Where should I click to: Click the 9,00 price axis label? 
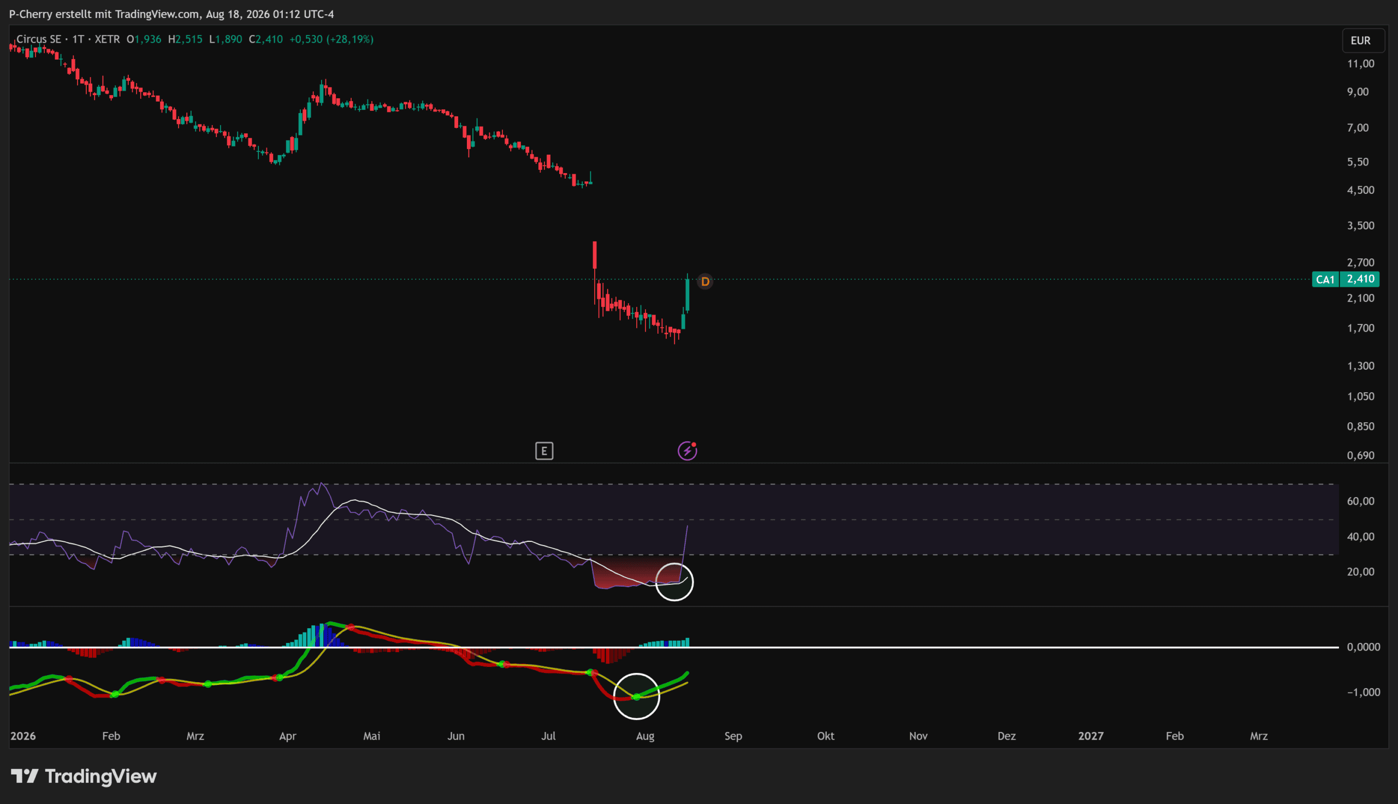[1358, 92]
